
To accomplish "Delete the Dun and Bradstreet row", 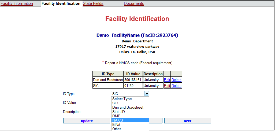I will click(176, 80).
